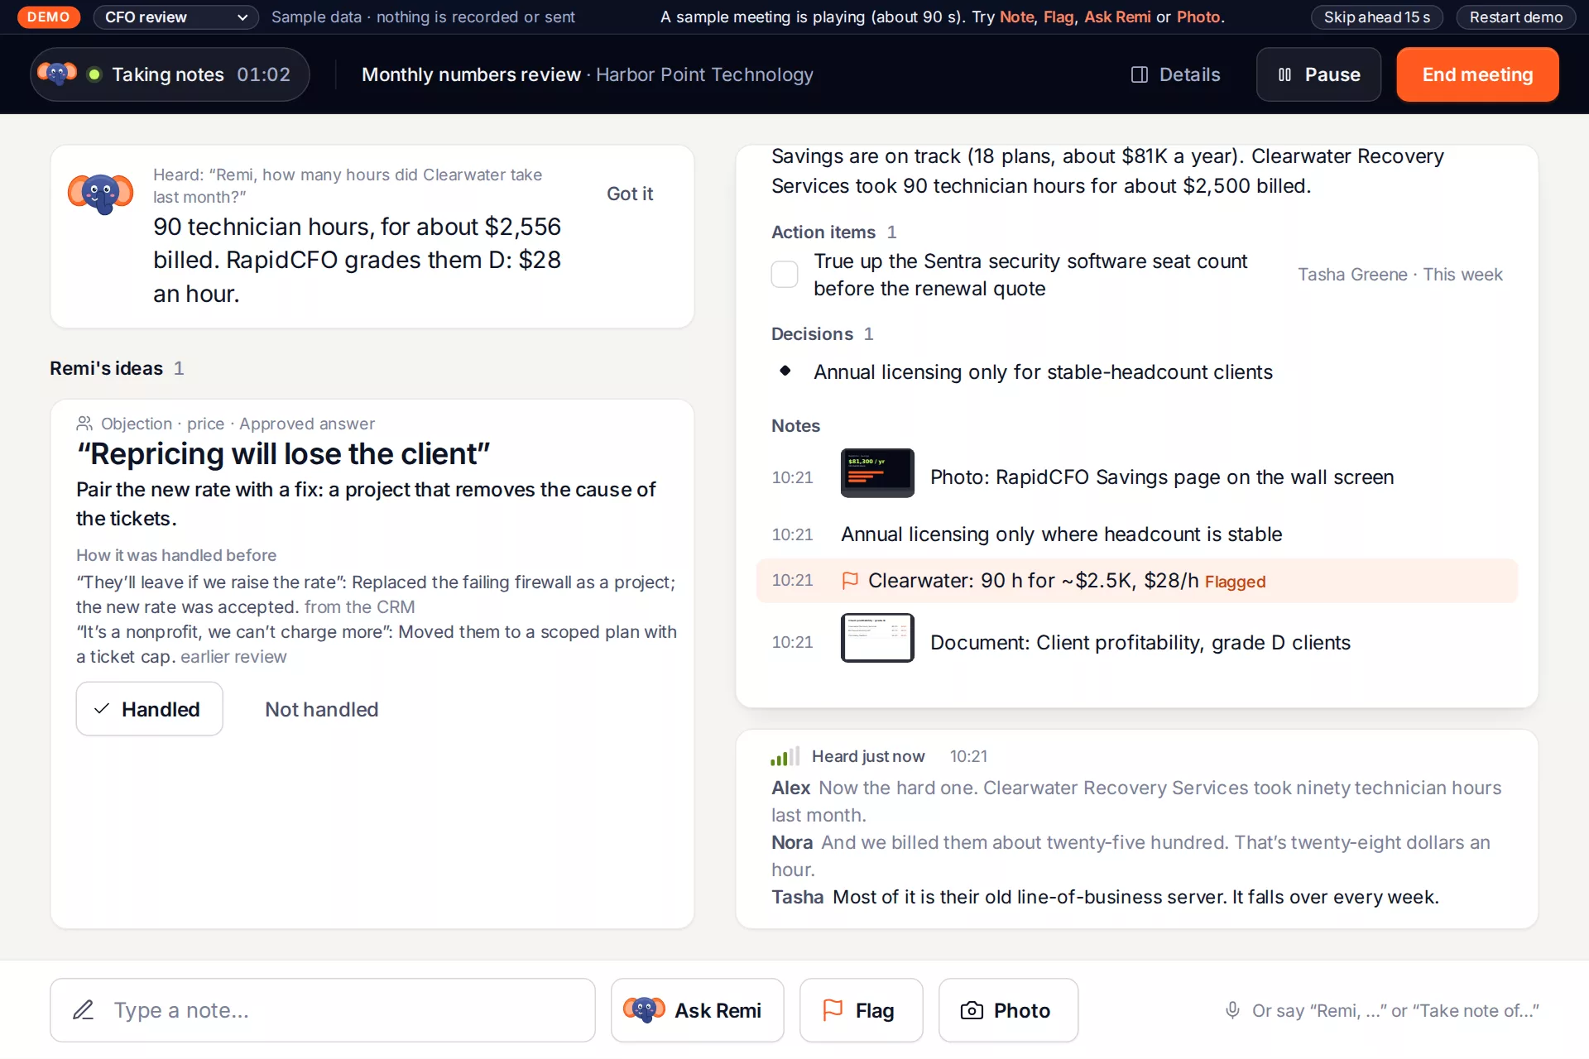Click the microphone icon by the voice hint
The width and height of the screenshot is (1589, 1059).
coord(1232,1010)
